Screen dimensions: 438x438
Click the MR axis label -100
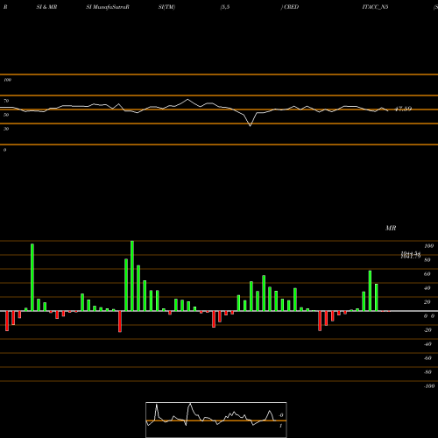pyautogui.click(x=429, y=386)
